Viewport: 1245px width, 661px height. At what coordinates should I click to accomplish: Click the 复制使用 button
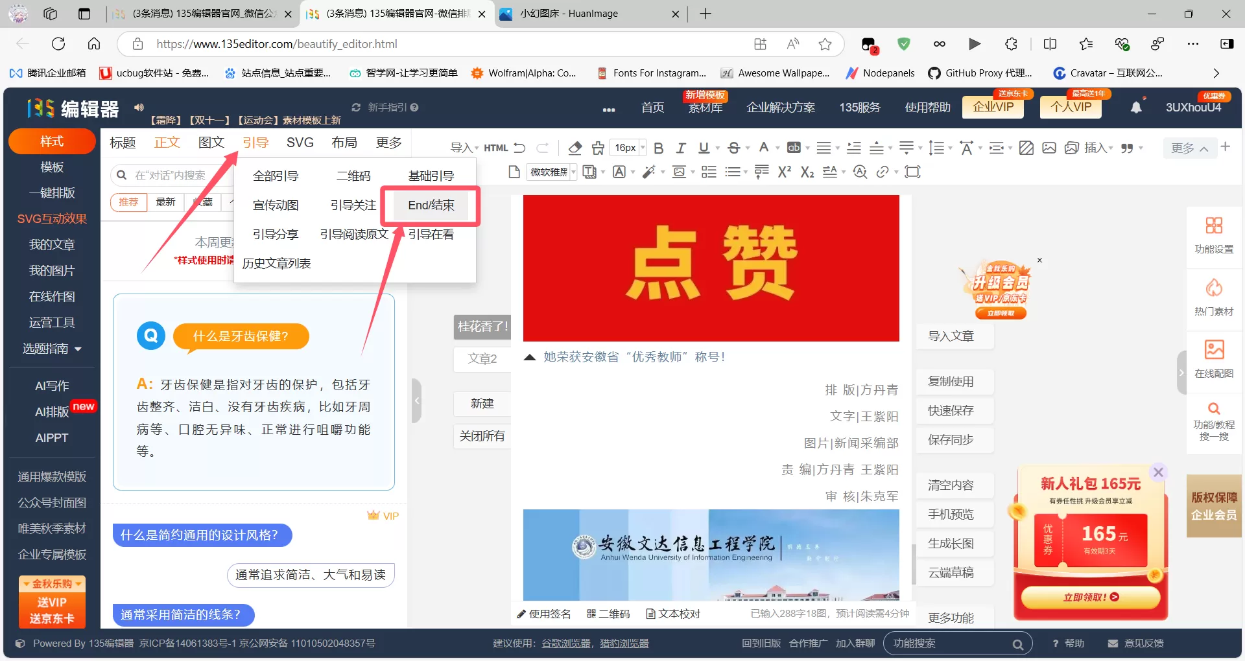[x=952, y=381]
